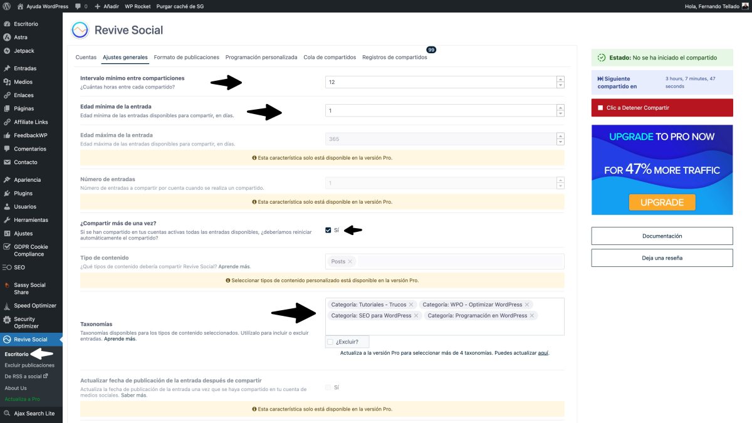Viewport: 752px width, 423px height.
Task: Open the SEO sidebar menu
Action: (20, 267)
